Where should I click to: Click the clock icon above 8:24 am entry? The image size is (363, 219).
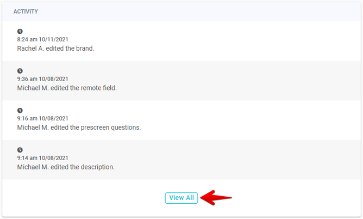(20, 32)
